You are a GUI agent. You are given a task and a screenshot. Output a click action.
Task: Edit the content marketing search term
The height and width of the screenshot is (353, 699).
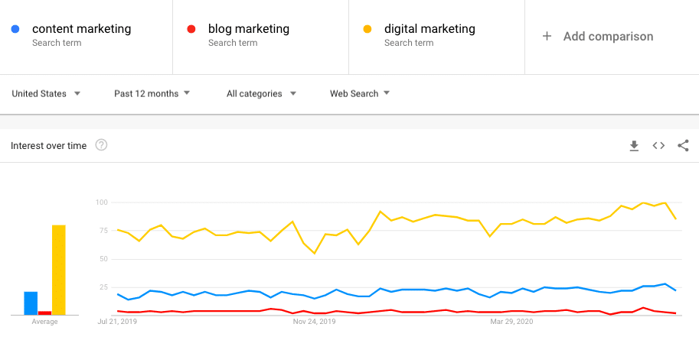point(82,29)
